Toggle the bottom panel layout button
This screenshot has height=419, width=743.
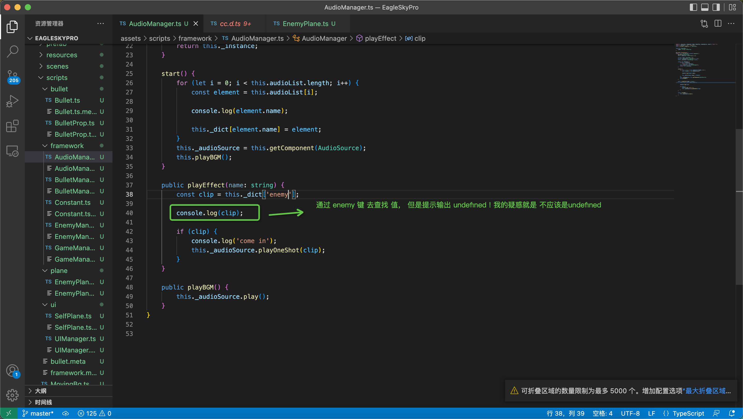705,7
